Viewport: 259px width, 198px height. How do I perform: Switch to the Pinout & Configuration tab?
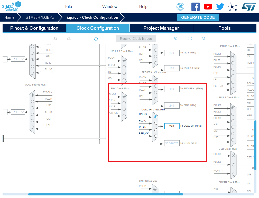click(x=34, y=28)
